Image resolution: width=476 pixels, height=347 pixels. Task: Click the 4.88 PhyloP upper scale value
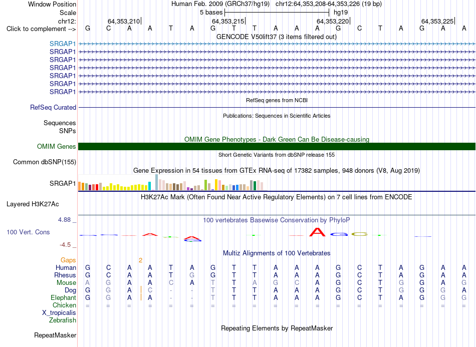click(64, 220)
